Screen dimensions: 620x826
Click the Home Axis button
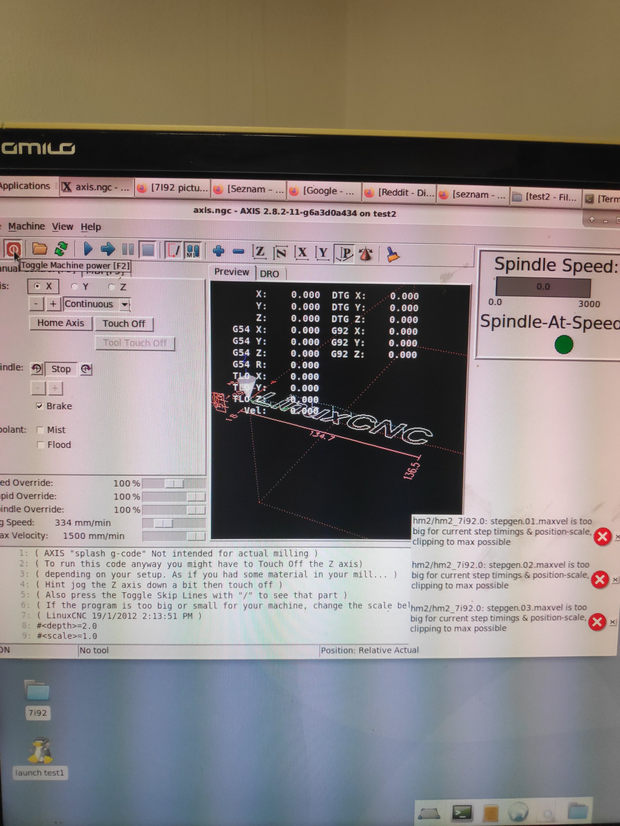[x=60, y=323]
